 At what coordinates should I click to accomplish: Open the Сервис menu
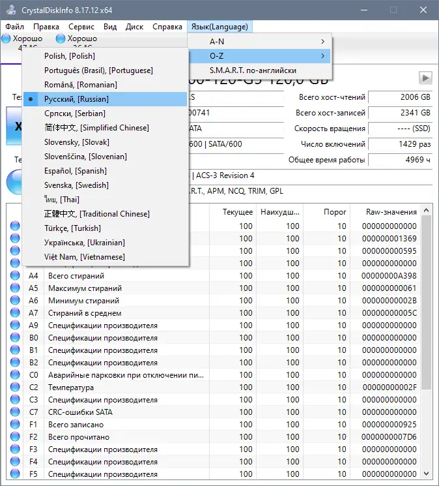click(x=81, y=27)
